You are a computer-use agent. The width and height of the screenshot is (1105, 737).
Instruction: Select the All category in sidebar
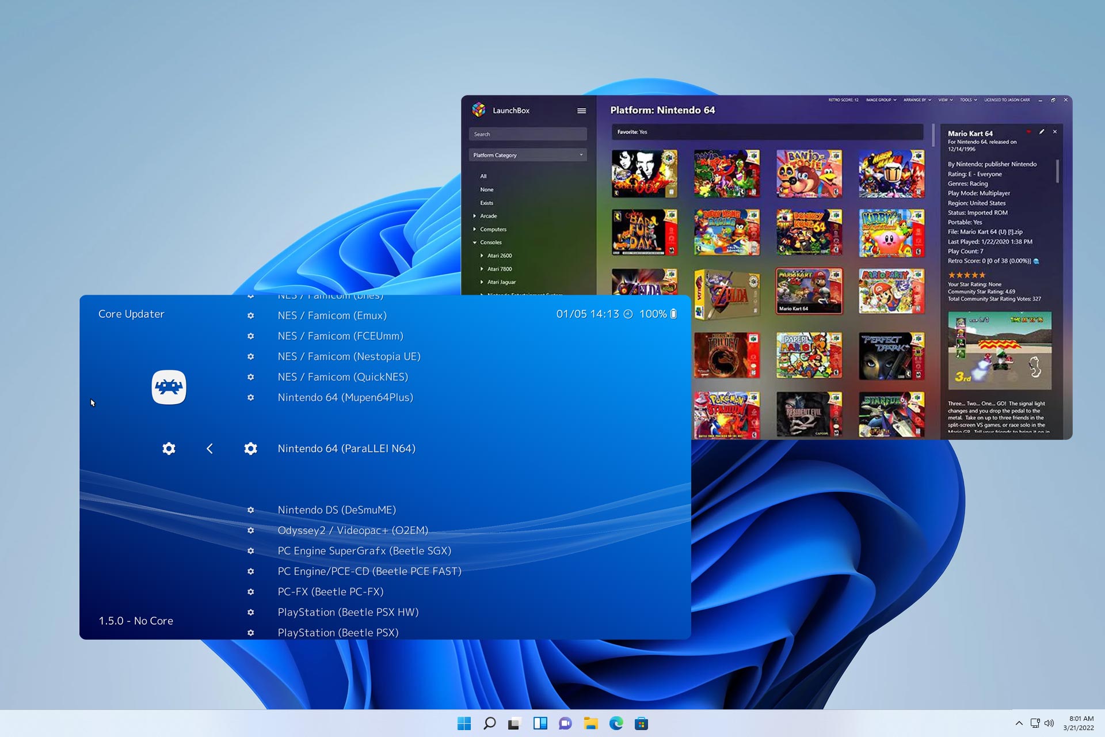(x=483, y=176)
